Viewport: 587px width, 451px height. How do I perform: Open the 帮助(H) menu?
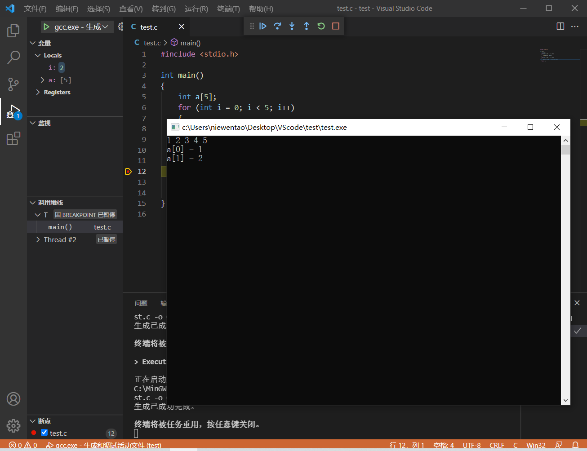tap(261, 9)
